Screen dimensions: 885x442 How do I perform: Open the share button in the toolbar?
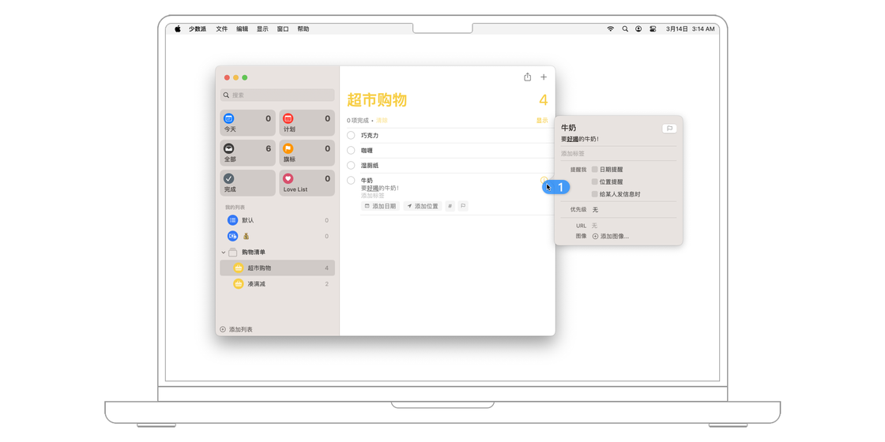click(527, 77)
